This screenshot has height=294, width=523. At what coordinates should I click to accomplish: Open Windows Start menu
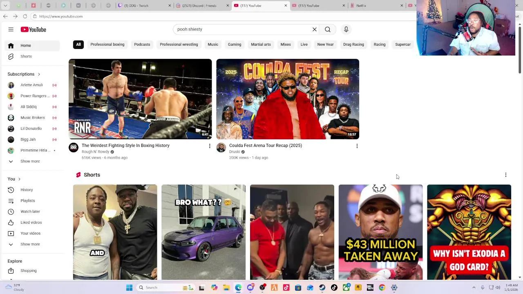point(129,287)
